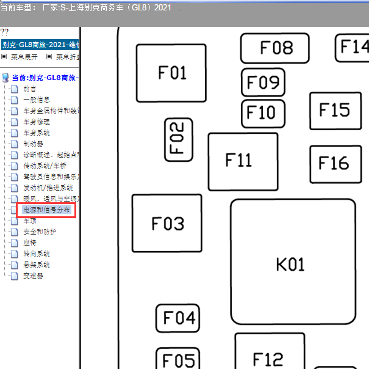Click the page icon beside 车身修理
Image resolution: width=369 pixels, height=369 pixels.
15,122
